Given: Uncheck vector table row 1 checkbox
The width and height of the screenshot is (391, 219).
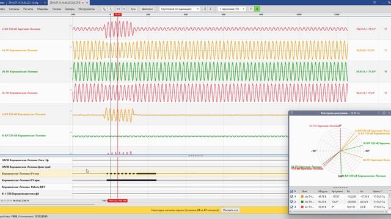Looking at the screenshot, I should click(291, 196).
